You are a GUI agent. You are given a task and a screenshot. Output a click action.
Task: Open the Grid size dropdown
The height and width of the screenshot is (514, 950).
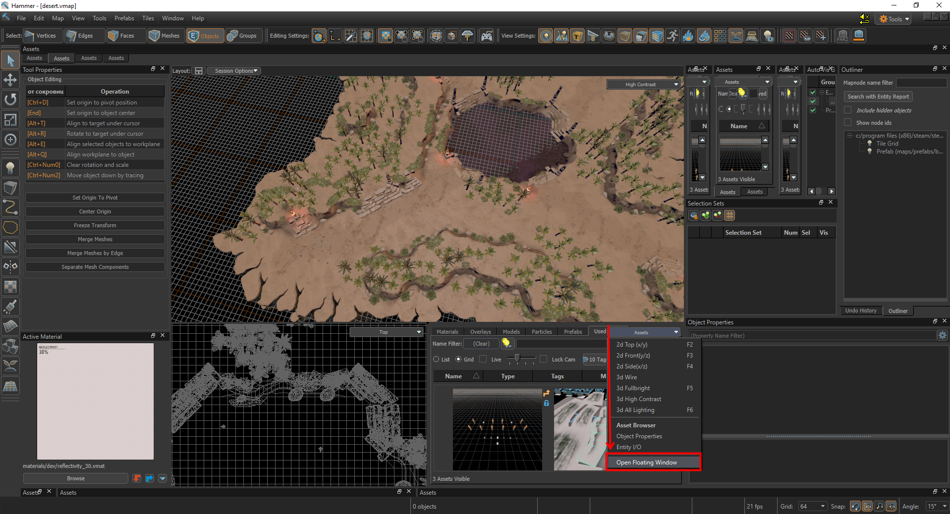point(812,506)
